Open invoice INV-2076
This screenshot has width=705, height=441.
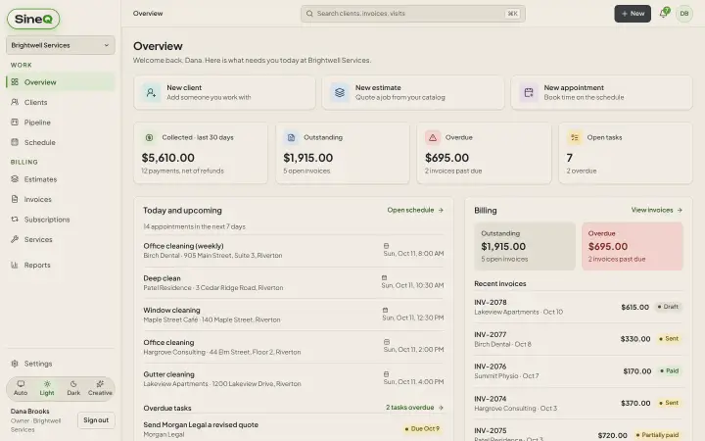(x=579, y=371)
